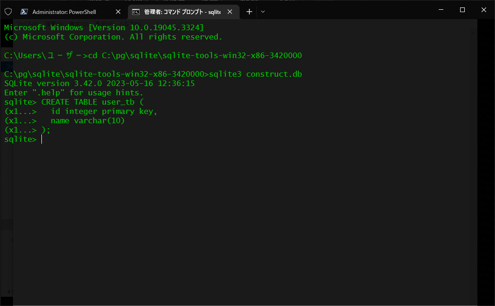This screenshot has width=495, height=306.
Task: Click the PowerShell icon on the Administrator tab
Action: 24,11
